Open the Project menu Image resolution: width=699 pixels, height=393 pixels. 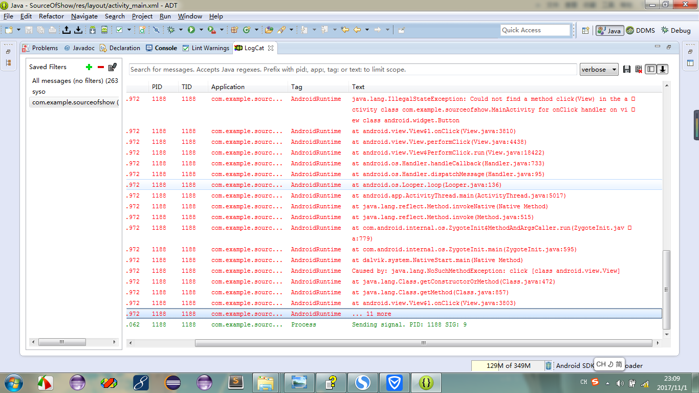142,16
